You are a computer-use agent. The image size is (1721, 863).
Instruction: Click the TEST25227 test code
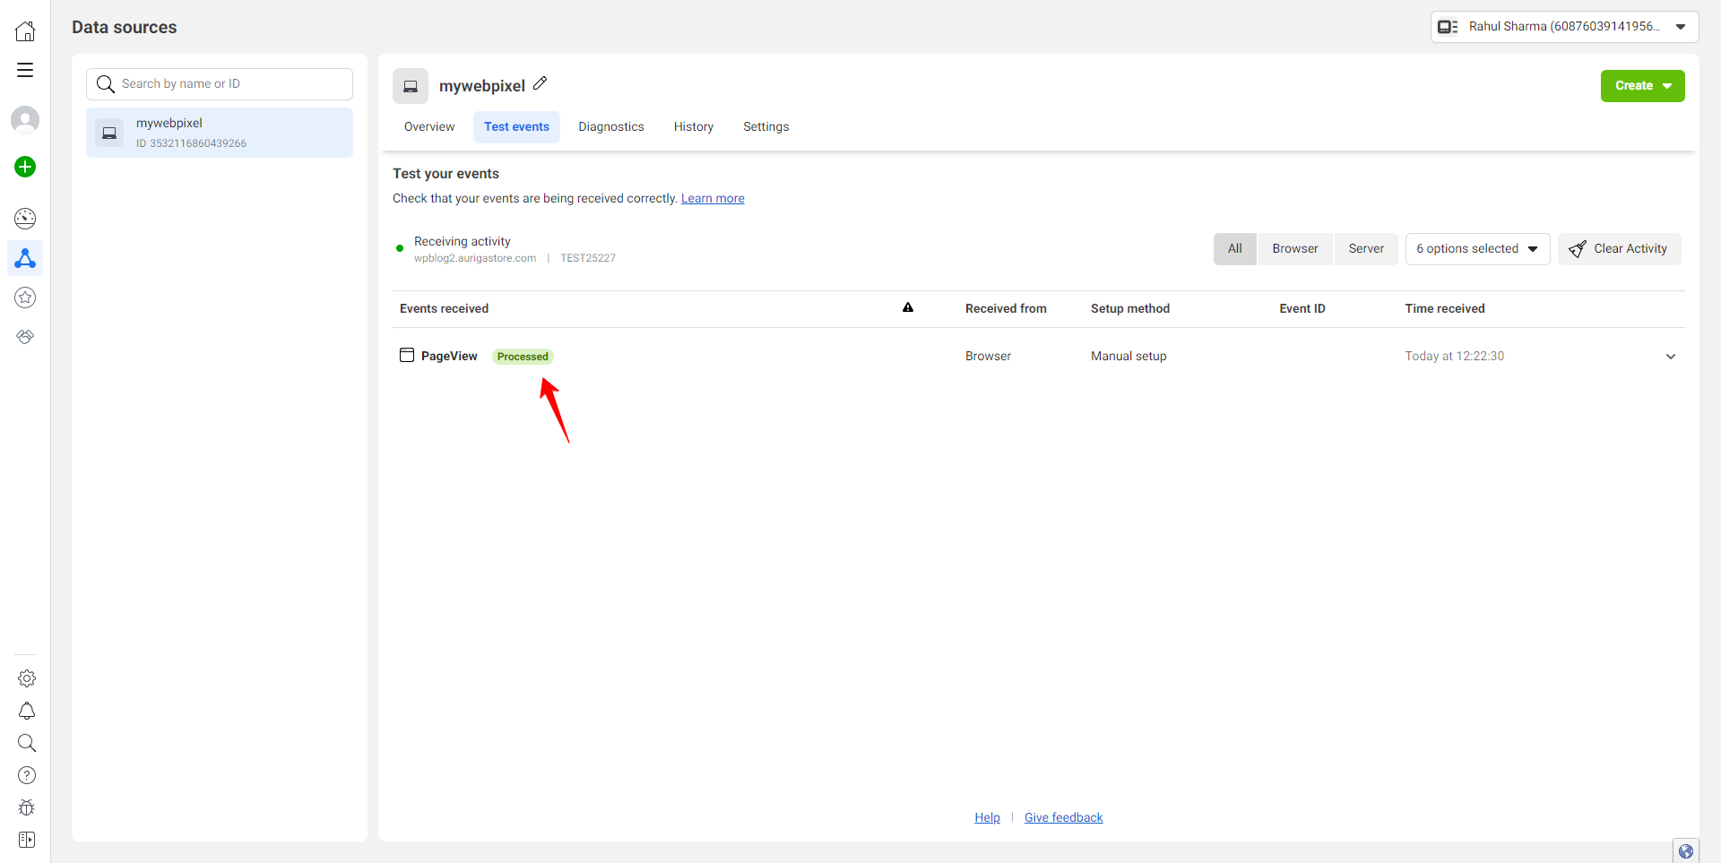point(588,258)
